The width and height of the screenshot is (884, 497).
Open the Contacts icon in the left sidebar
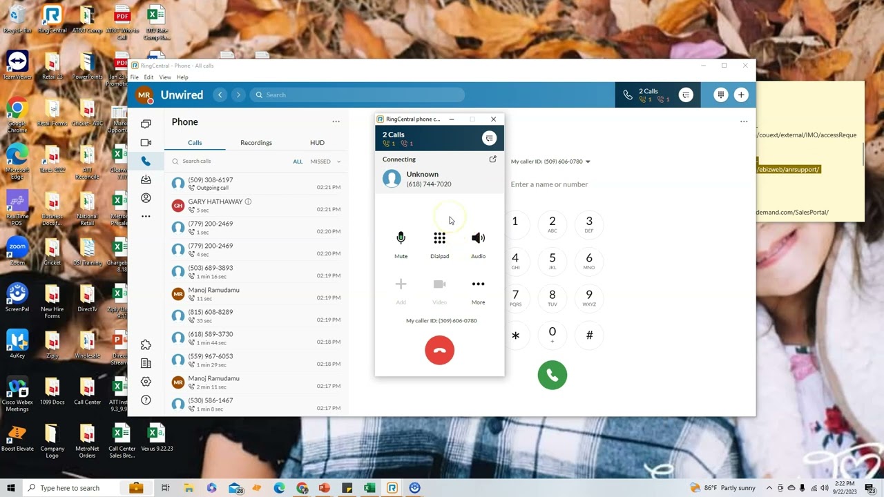pos(146,198)
